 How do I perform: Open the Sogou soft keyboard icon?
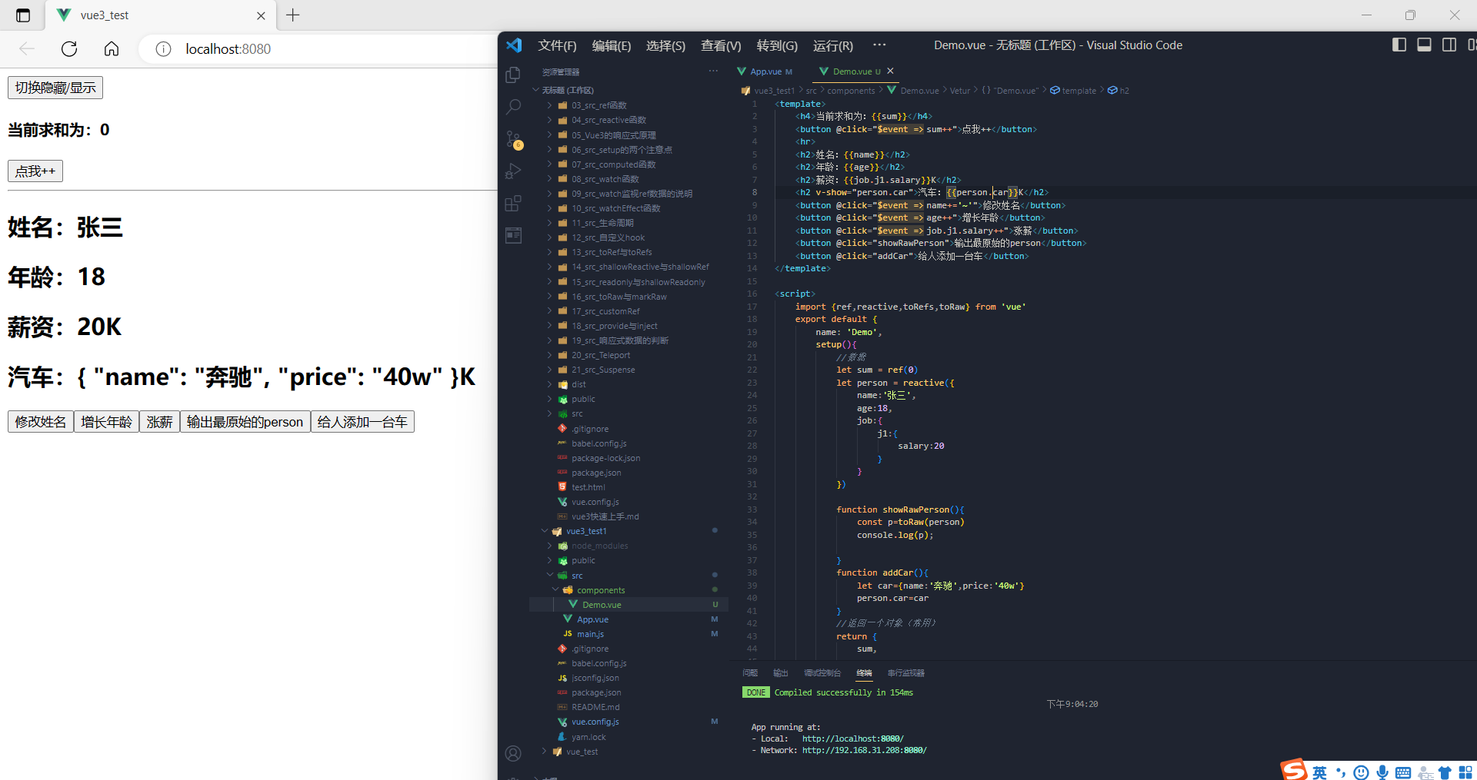1403,772
